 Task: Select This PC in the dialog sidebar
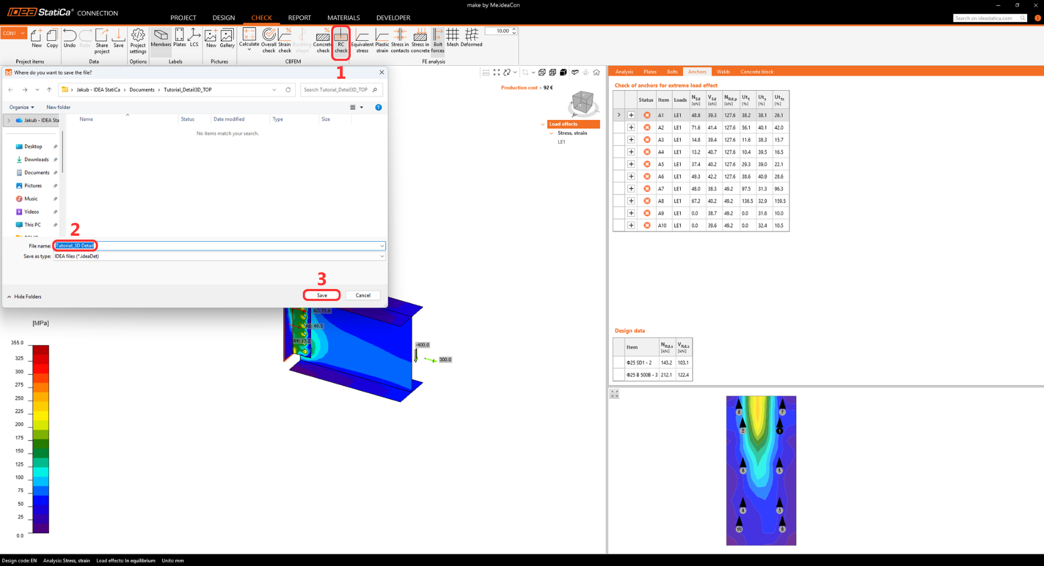click(32, 225)
